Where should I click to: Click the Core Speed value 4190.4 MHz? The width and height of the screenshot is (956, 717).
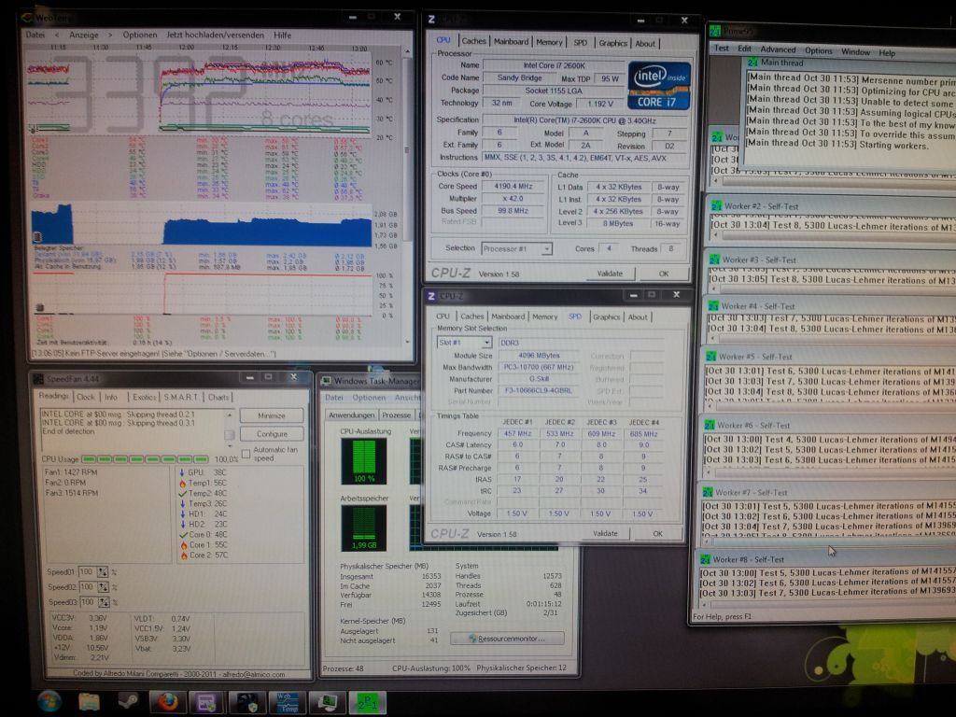[513, 187]
